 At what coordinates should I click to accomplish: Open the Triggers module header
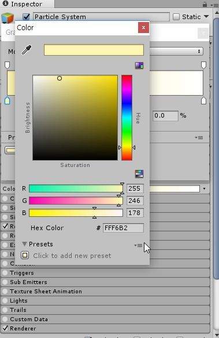pyautogui.click(x=105, y=273)
